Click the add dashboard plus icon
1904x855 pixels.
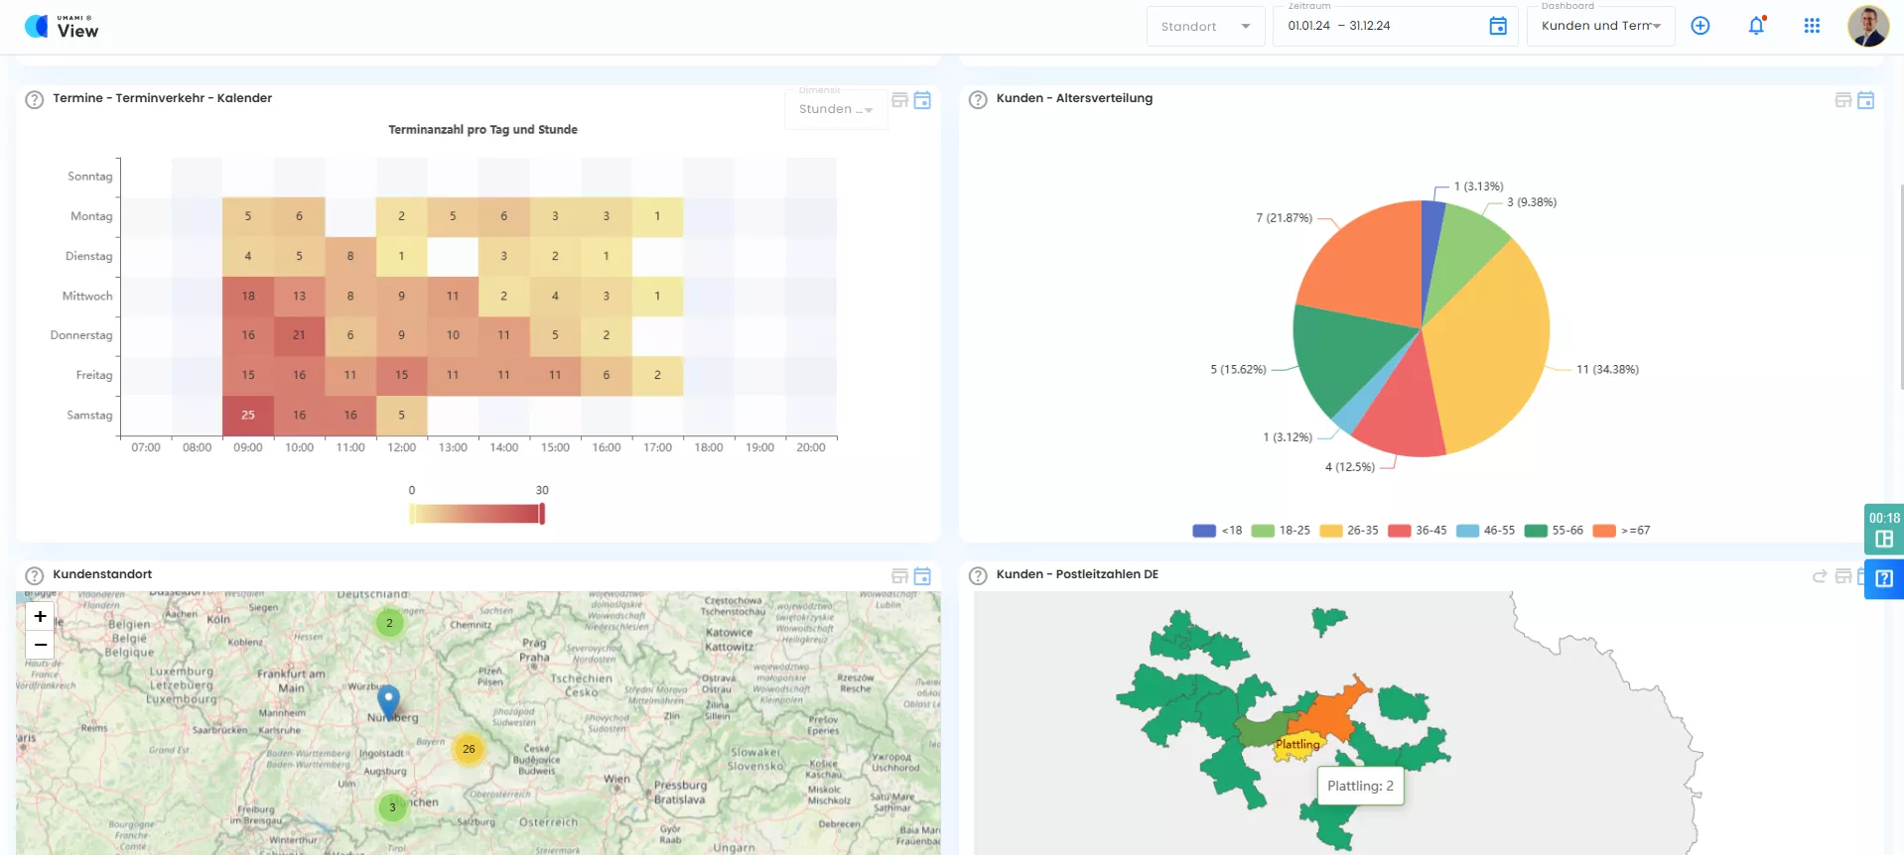click(x=1700, y=26)
